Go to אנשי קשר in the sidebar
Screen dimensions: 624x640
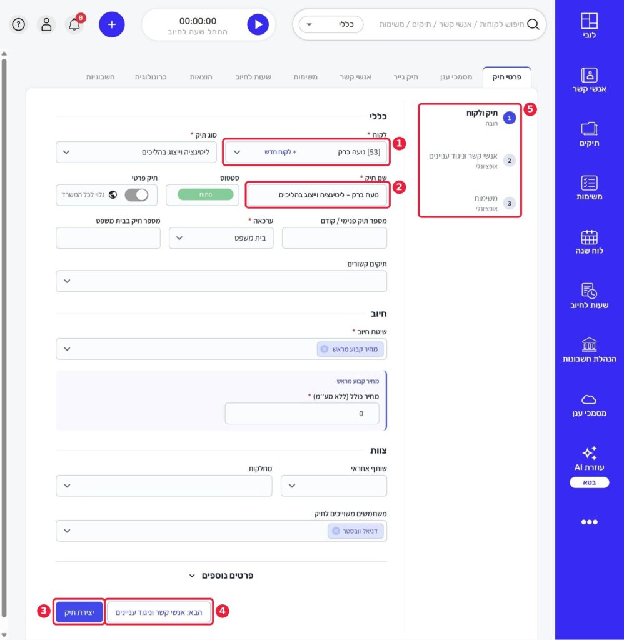[x=589, y=80]
